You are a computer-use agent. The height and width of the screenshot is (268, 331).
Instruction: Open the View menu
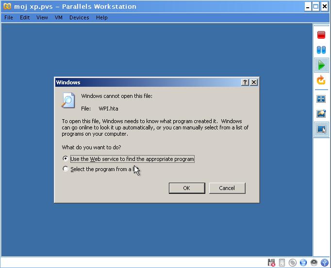(x=42, y=17)
